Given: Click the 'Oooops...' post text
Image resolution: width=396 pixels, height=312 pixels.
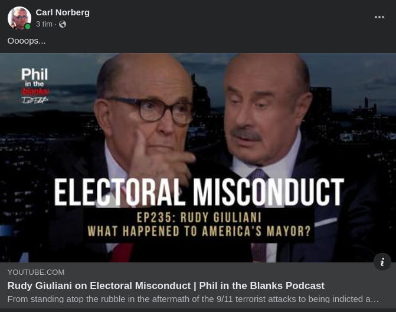Looking at the screenshot, I should (27, 41).
